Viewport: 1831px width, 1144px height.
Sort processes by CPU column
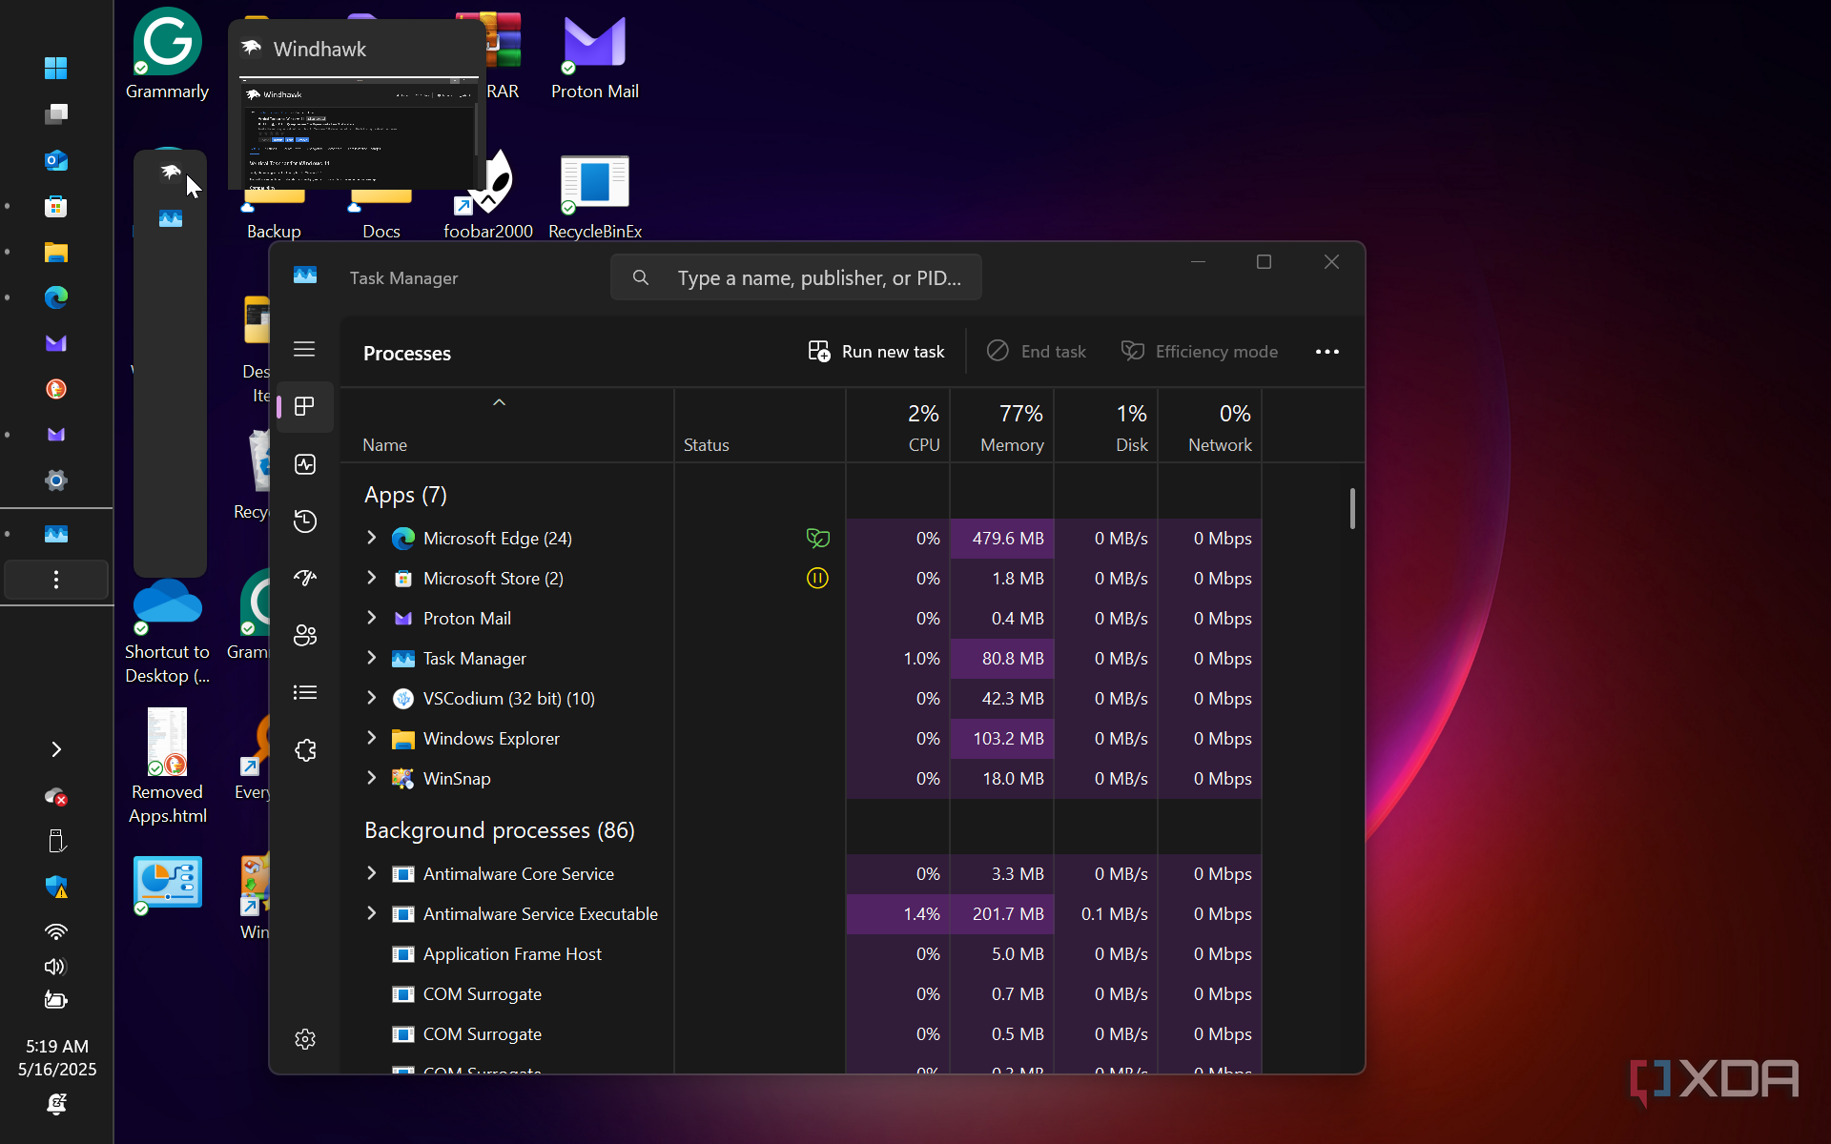(897, 426)
